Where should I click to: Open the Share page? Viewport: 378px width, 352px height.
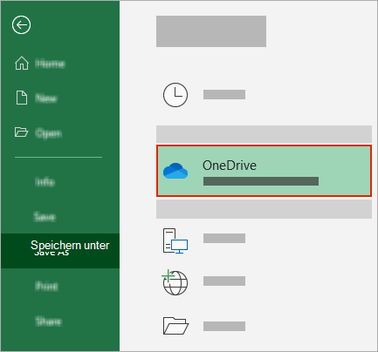click(48, 322)
